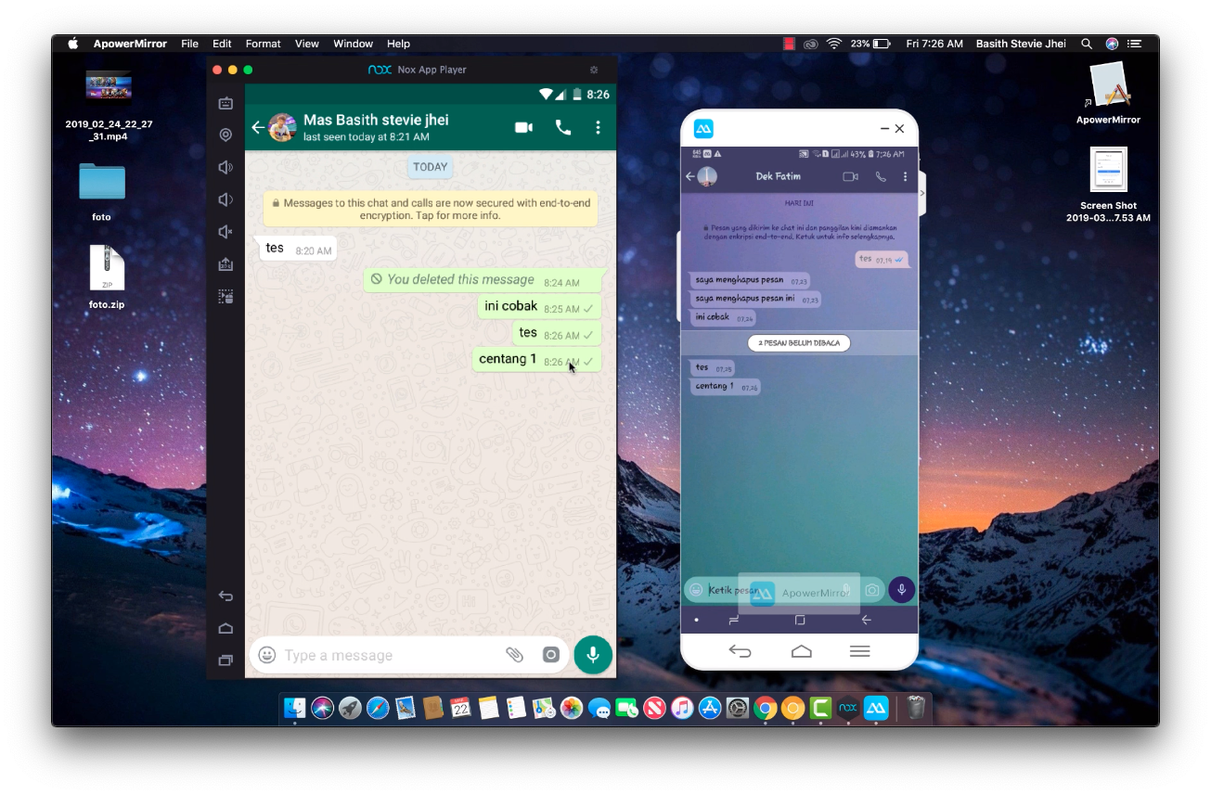Image resolution: width=1211 pixels, height=795 pixels.
Task: Open camera from Nox message box
Action: click(551, 655)
